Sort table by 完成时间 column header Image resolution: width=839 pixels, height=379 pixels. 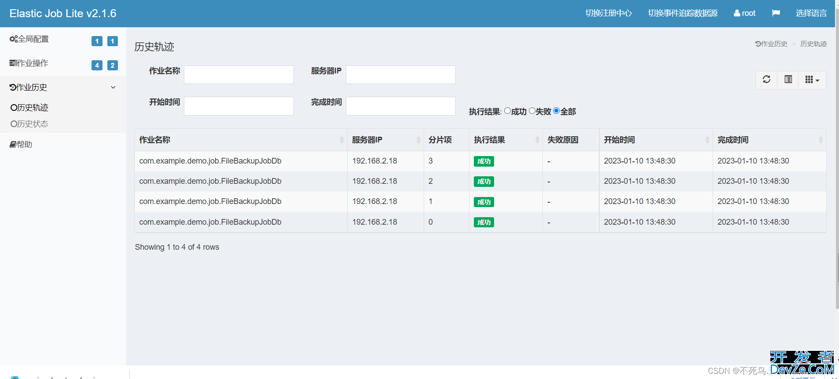769,140
